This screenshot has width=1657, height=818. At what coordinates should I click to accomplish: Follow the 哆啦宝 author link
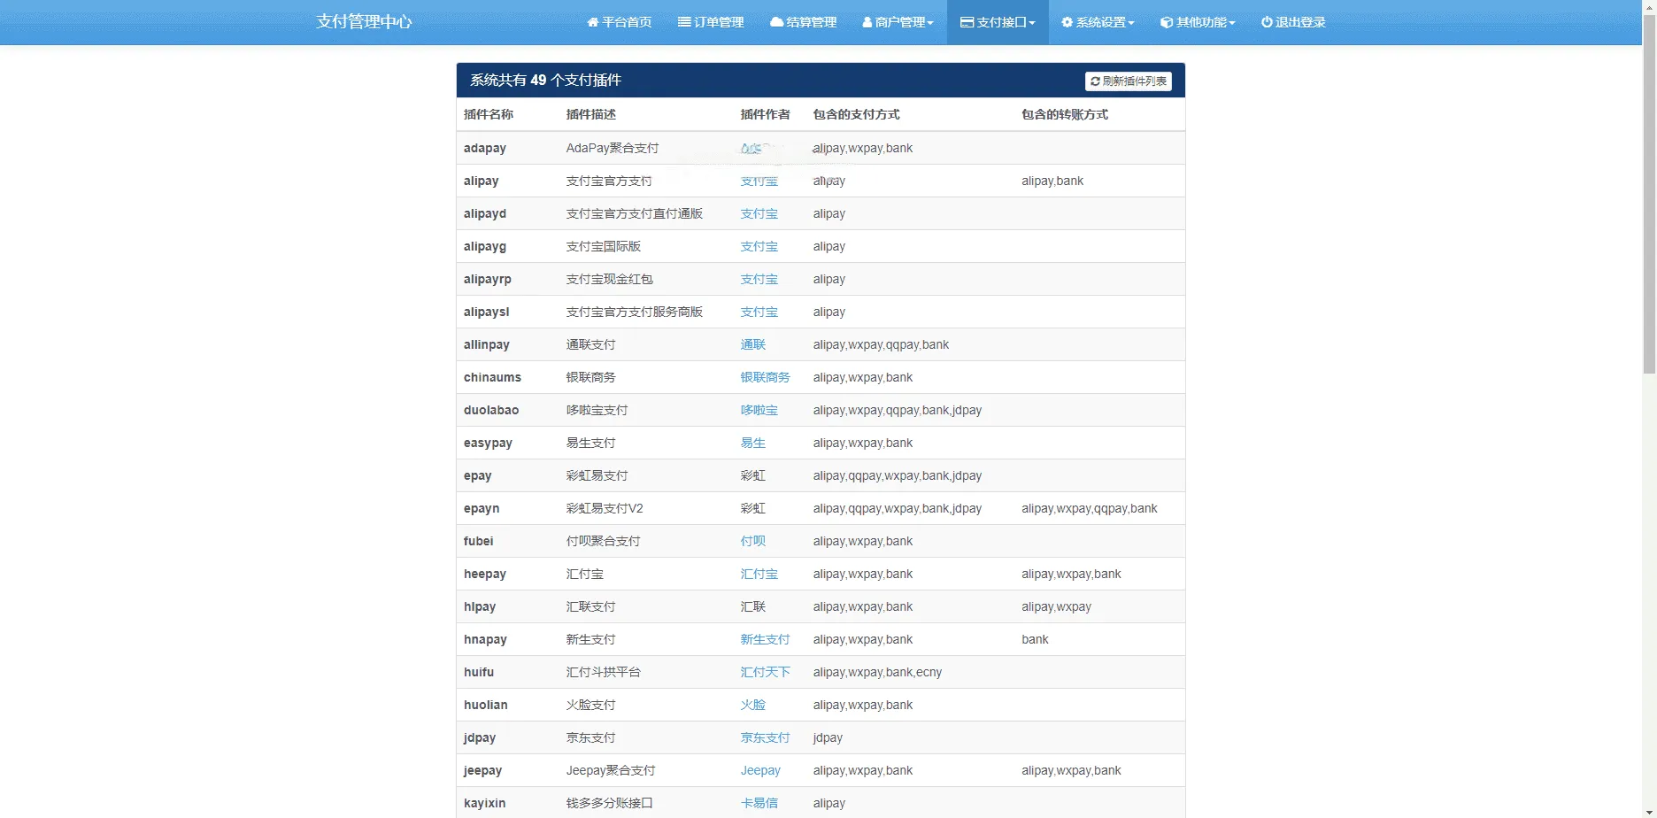tap(759, 410)
